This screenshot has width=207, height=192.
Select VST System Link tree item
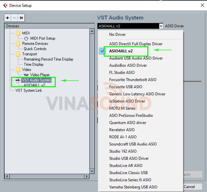(29, 90)
